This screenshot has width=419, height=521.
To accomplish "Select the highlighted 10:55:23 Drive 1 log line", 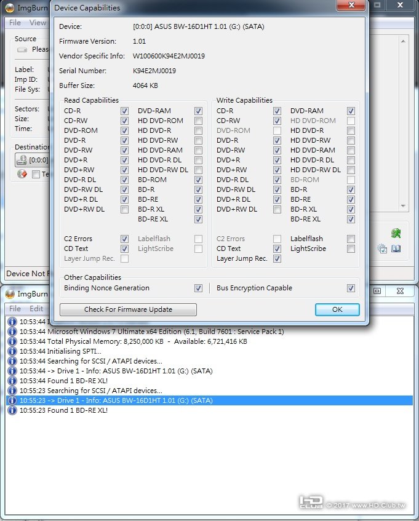I will coord(209,400).
